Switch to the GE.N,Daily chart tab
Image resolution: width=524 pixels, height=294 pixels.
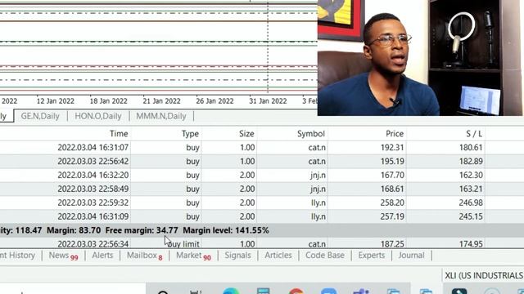(x=40, y=116)
